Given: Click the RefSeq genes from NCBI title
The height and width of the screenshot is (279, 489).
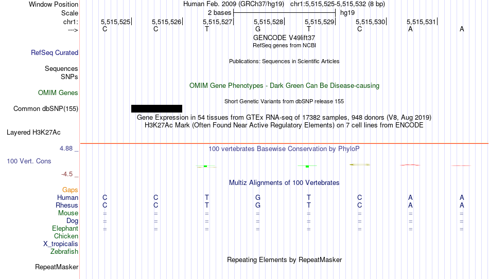Looking at the screenshot, I should 284,45.
